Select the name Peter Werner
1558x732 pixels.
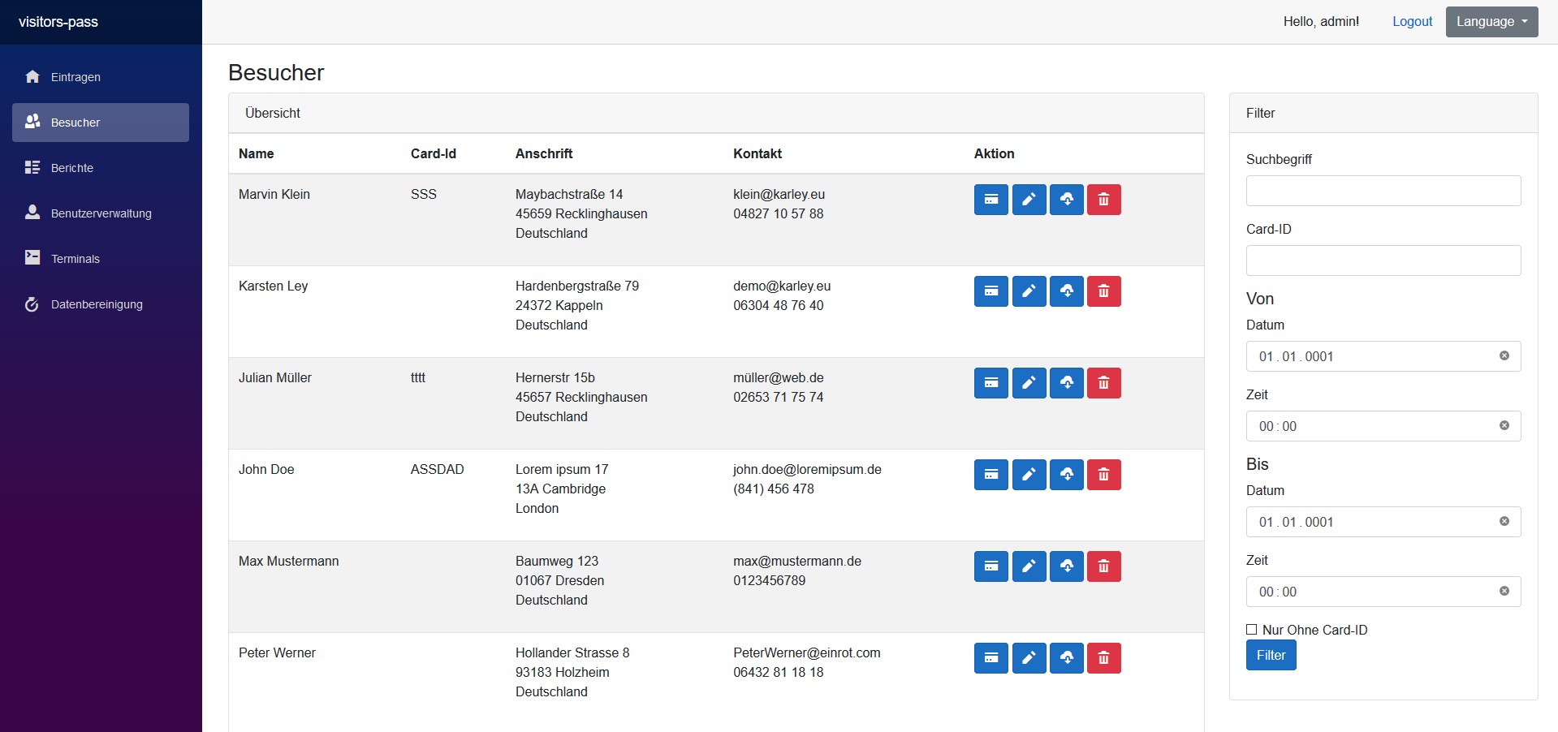(x=277, y=653)
